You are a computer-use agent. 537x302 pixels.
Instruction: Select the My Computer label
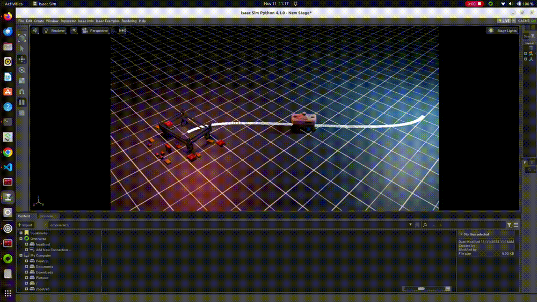coord(40,255)
